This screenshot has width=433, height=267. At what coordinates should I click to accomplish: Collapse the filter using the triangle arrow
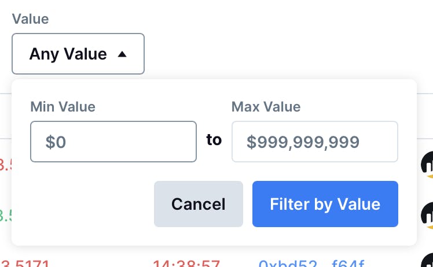122,54
